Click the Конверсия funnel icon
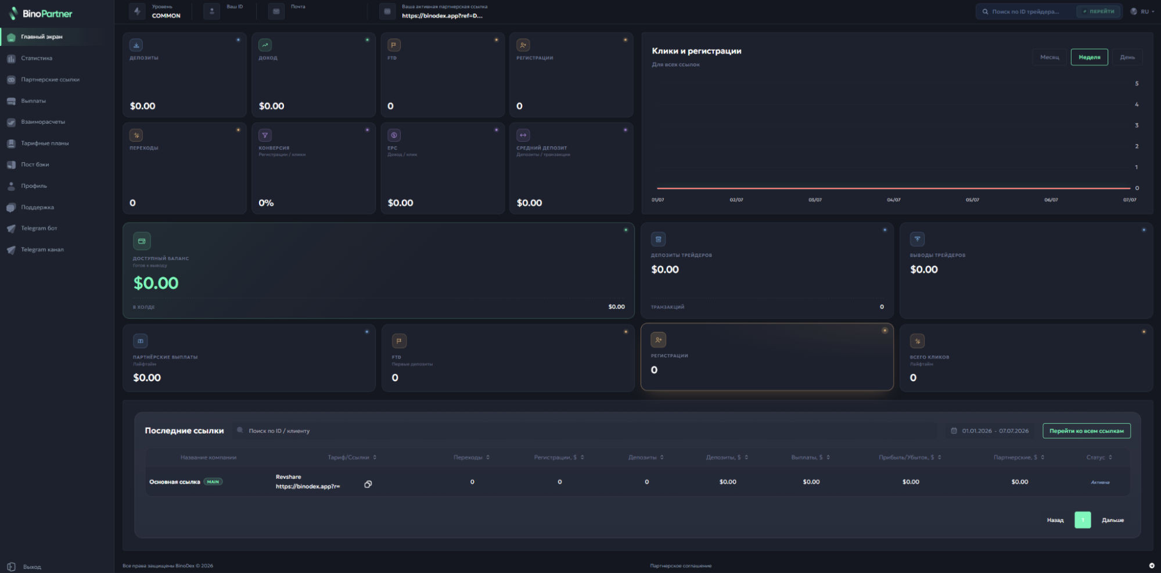The height and width of the screenshot is (573, 1161). tap(265, 135)
